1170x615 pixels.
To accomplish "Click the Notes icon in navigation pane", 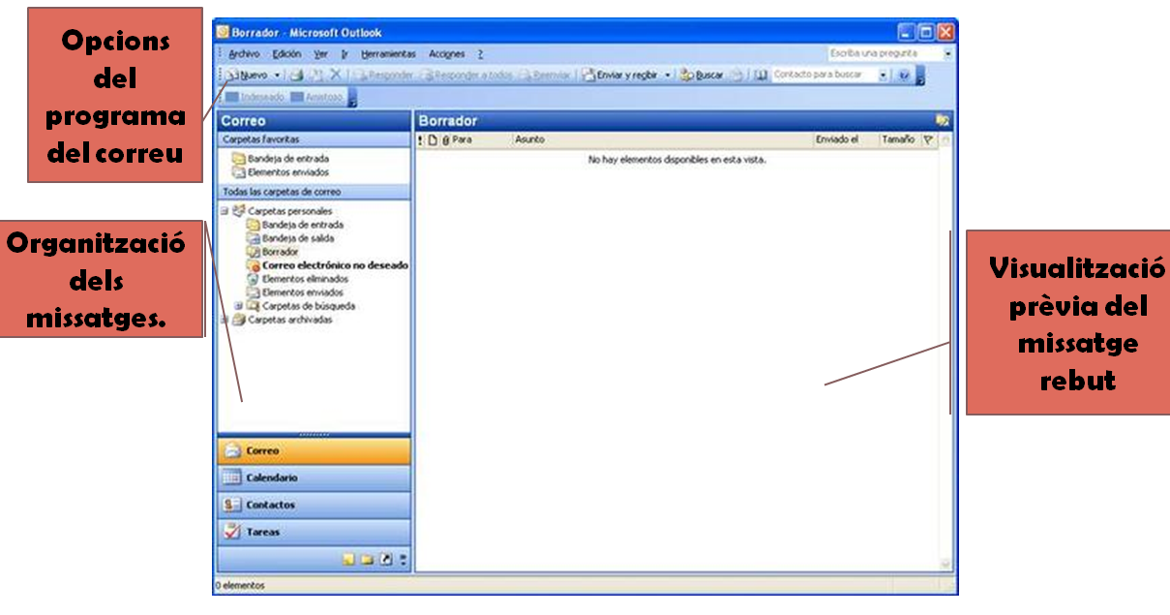I will pyautogui.click(x=349, y=560).
